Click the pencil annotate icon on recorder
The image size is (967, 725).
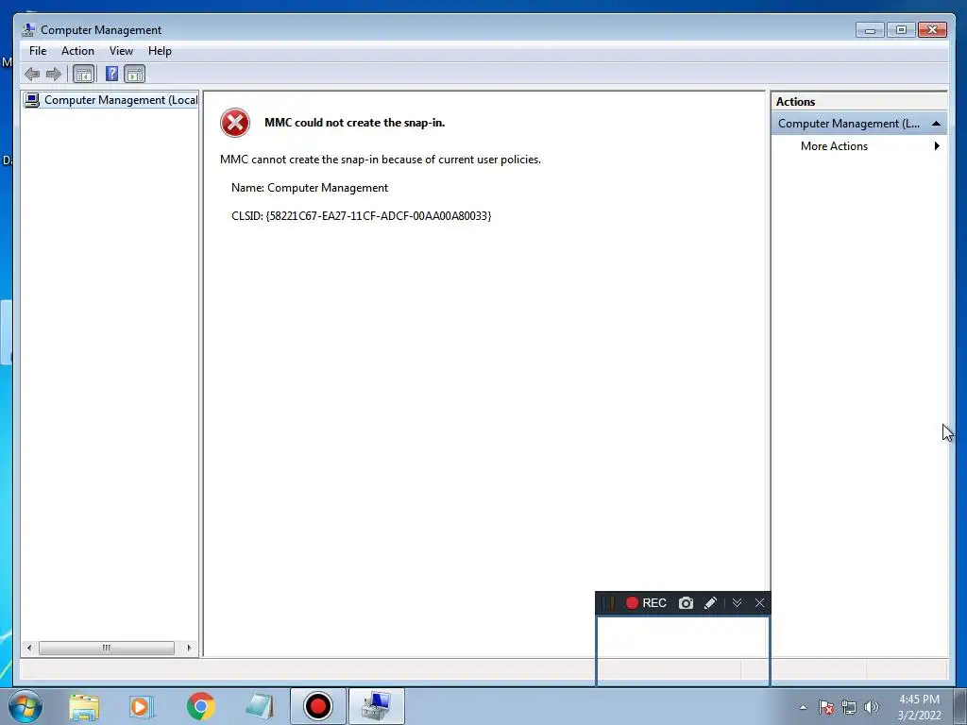tap(710, 603)
